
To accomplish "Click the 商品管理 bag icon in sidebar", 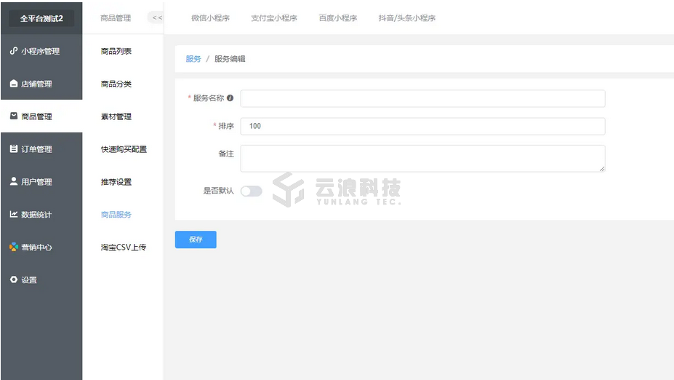I will coord(13,116).
